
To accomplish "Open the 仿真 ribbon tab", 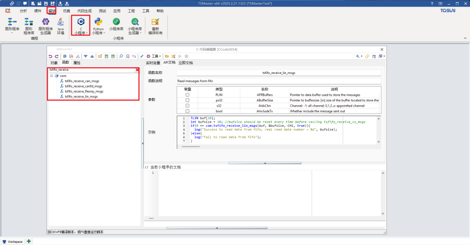I will pos(67,11).
